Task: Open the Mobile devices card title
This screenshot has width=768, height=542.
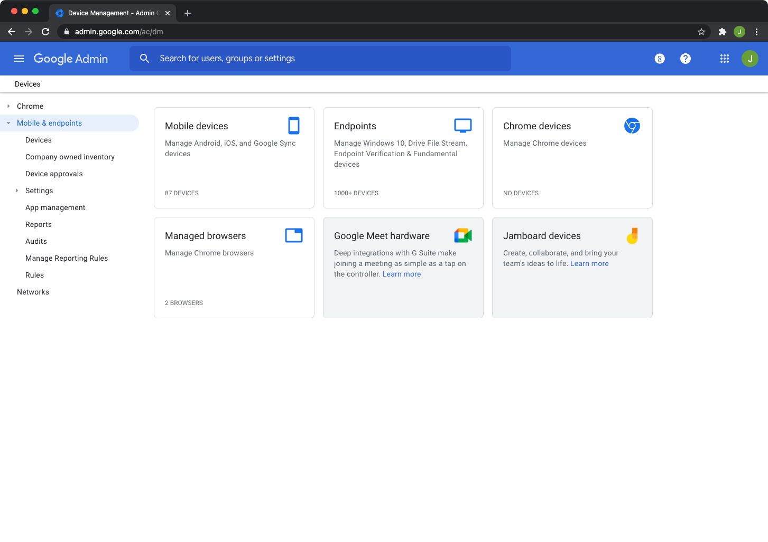Action: 197,126
